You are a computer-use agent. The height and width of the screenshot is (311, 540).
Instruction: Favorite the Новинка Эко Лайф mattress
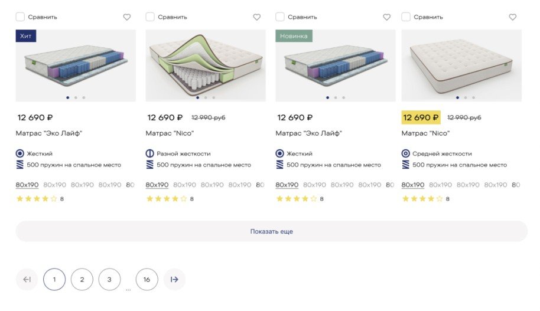coord(387,17)
